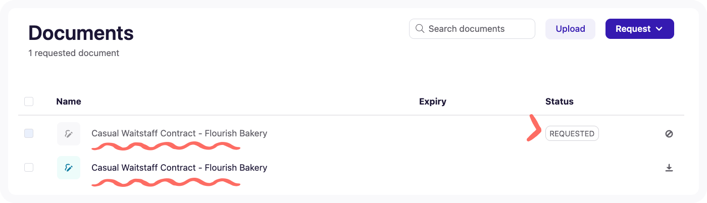
Task: Download the Casual Waitstaff Contract via download icon
Action: pos(669,168)
